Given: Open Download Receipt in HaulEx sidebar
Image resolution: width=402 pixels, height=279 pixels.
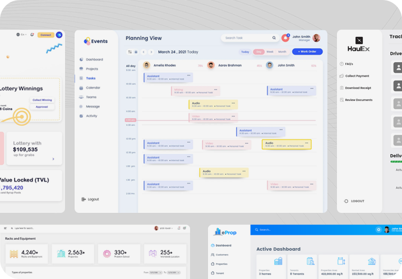Looking at the screenshot, I should click(x=355, y=88).
